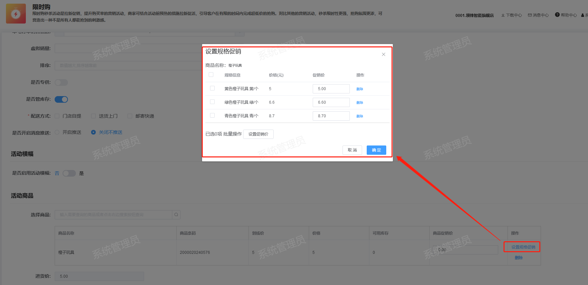The width and height of the screenshot is (588, 285).
Task: Click the 促销价 column header in dialog
Action: 319,75
